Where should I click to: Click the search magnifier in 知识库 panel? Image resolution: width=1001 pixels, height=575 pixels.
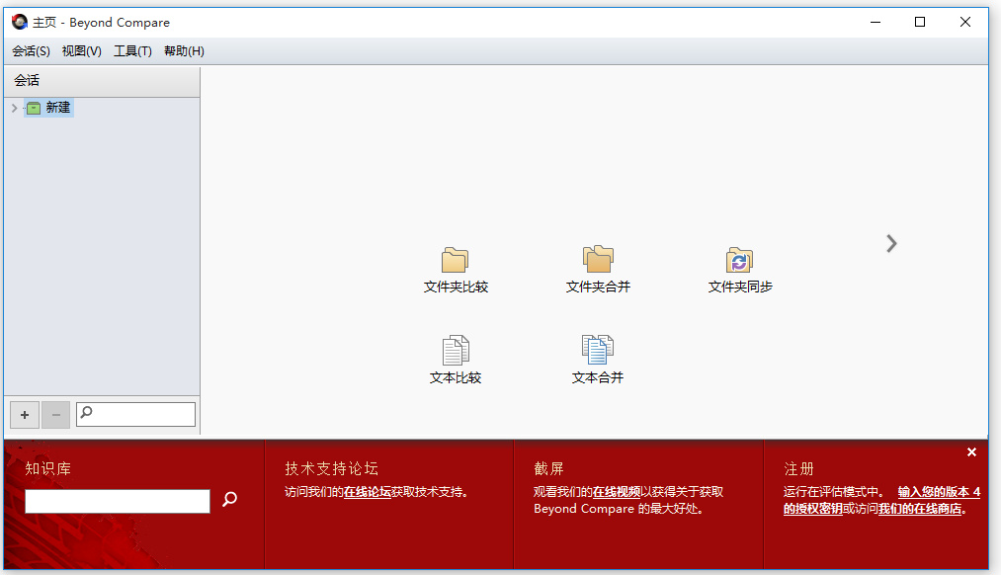(x=229, y=500)
